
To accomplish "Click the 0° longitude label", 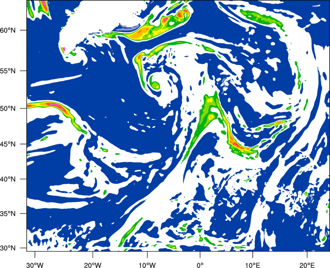I will pyautogui.click(x=200, y=265).
